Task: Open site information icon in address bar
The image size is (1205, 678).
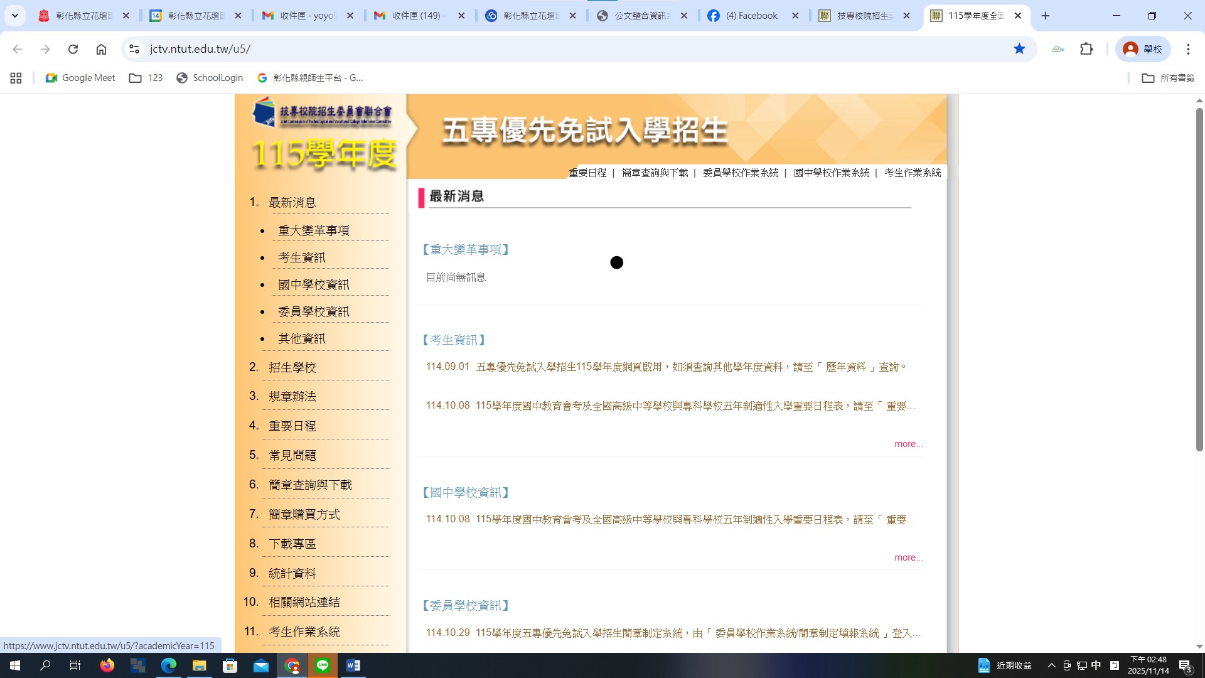Action: pyautogui.click(x=134, y=49)
